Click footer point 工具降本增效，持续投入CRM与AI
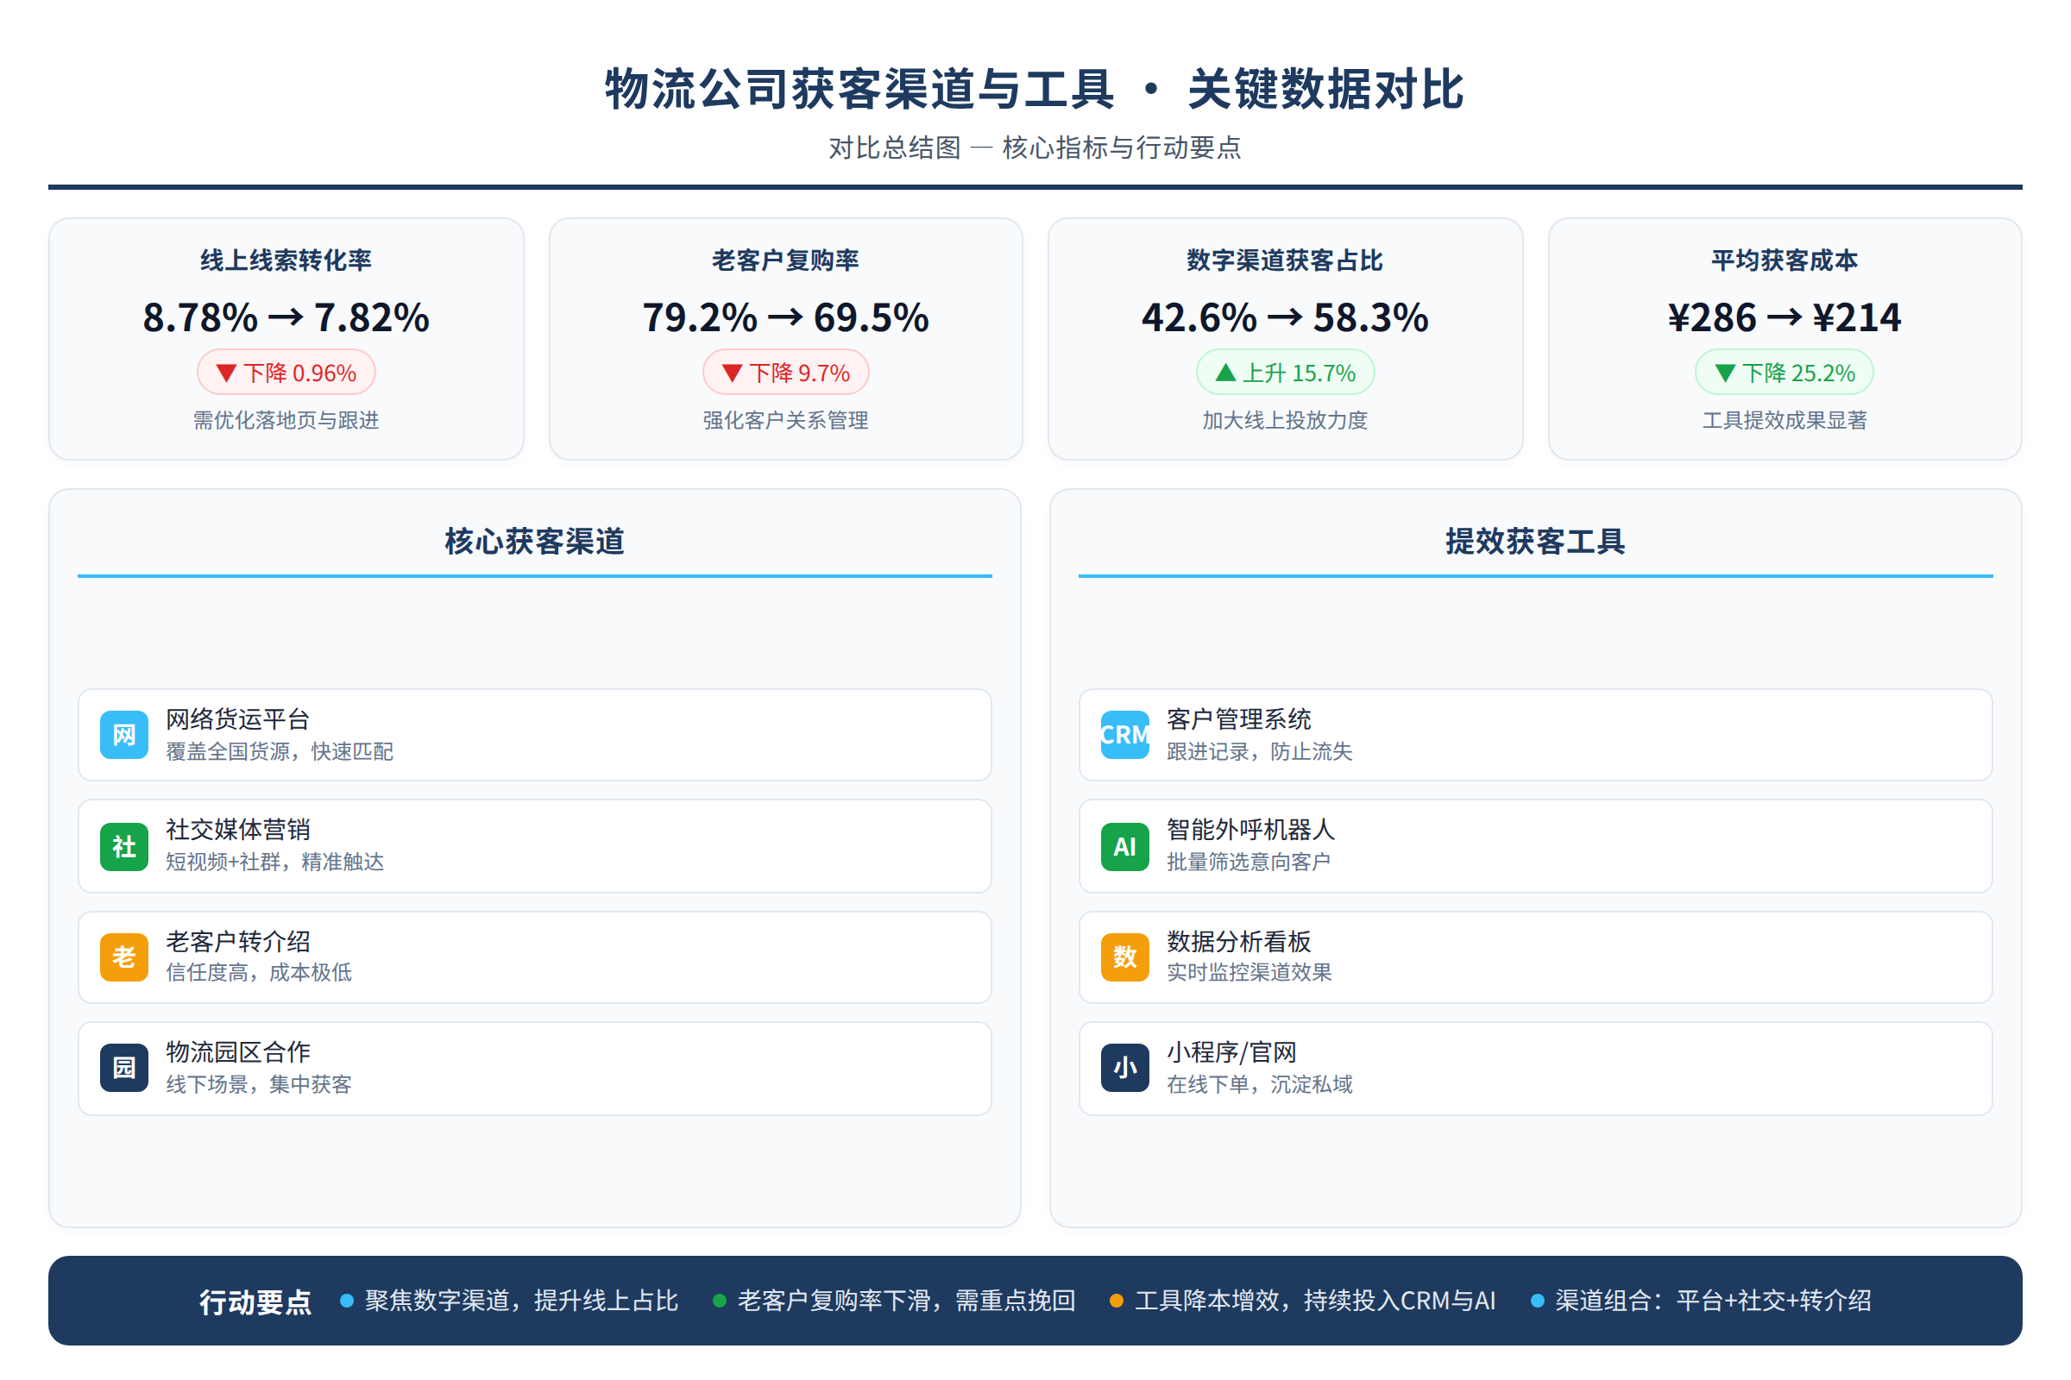 [x=1315, y=1301]
